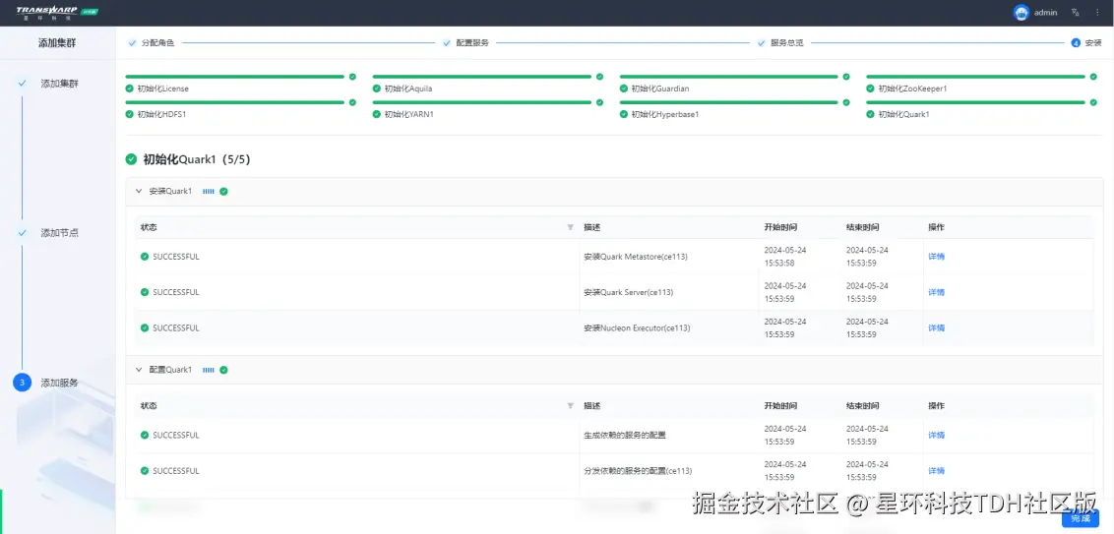Viewport: 1114px width, 534px height.
Task: Click status icon of 分发依赖的服务的配置 row
Action: [x=145, y=471]
